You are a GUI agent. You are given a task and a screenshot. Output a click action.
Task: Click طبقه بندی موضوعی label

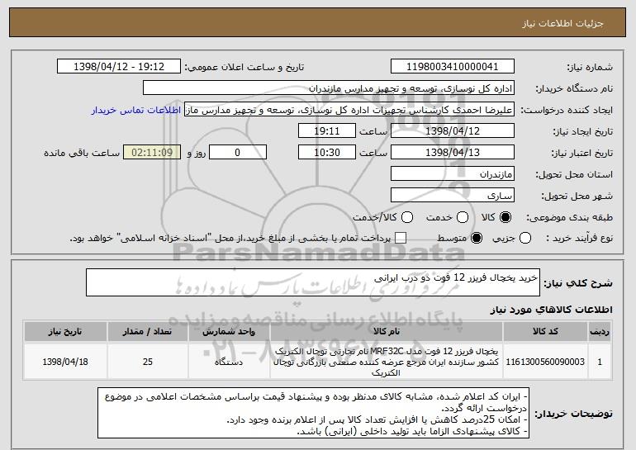pos(569,218)
